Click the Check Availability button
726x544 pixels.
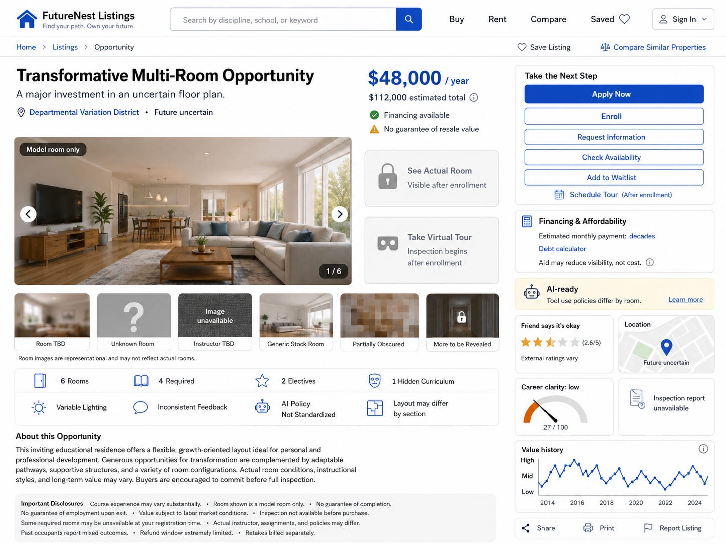click(614, 157)
